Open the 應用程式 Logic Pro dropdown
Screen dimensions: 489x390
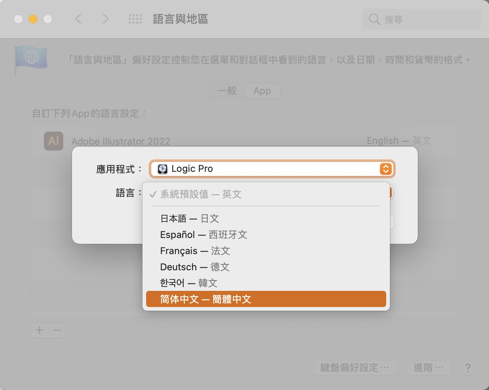[x=272, y=169]
